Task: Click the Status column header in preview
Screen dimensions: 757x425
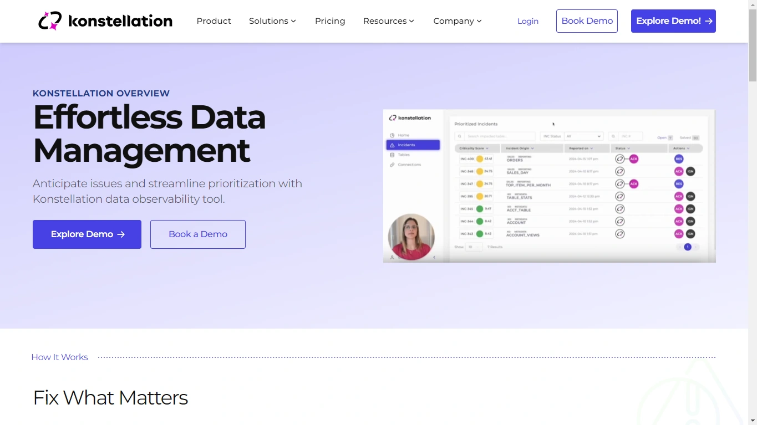Action: pos(639,149)
